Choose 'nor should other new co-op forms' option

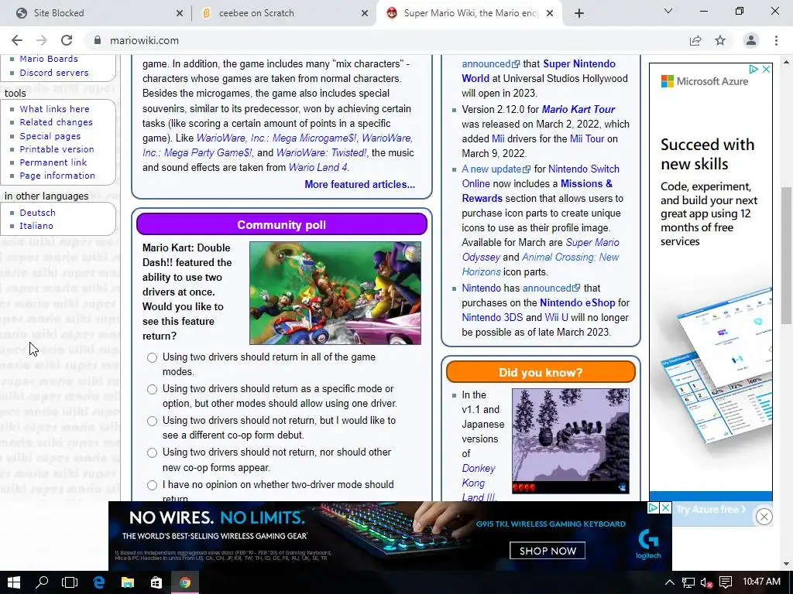click(x=153, y=453)
